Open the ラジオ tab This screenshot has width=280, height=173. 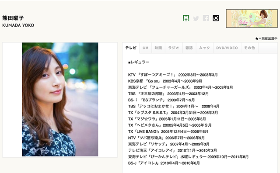pos(174,48)
